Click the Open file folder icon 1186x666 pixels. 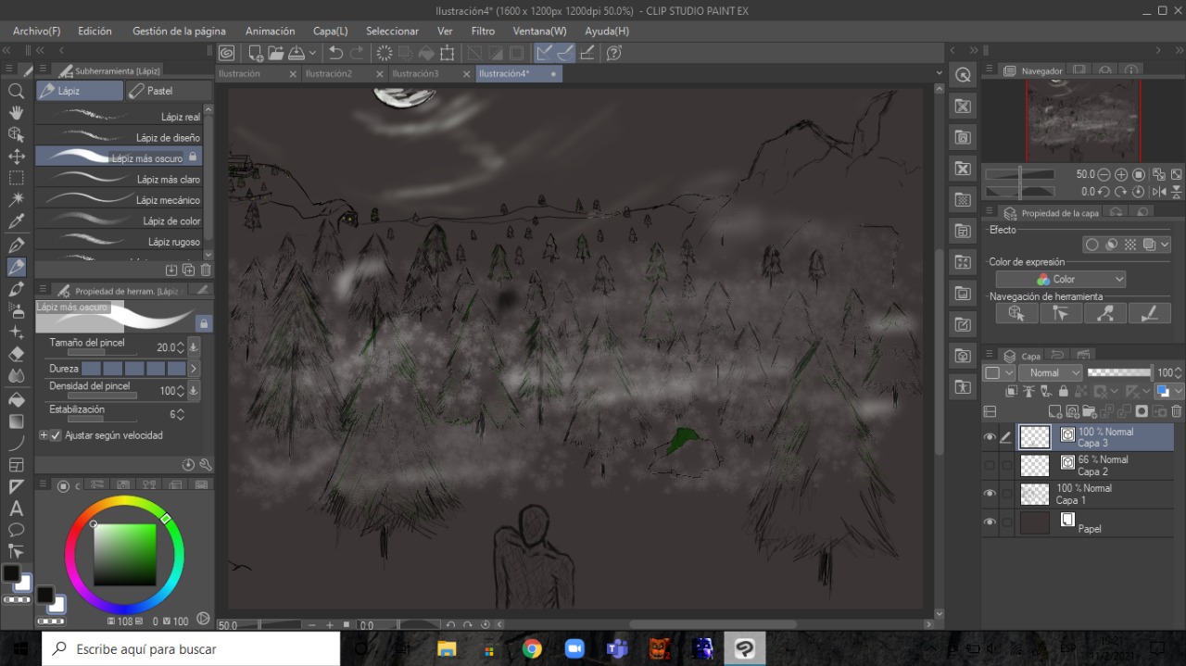(x=276, y=54)
